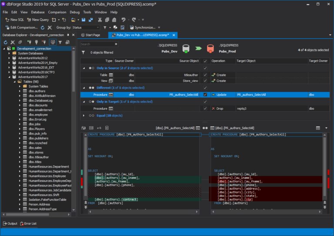
Task: Toggle the Only in Target group checkbox
Action: 205,102
